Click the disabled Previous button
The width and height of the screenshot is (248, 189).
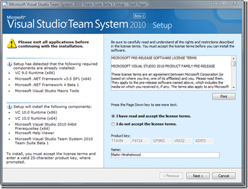click(x=171, y=176)
